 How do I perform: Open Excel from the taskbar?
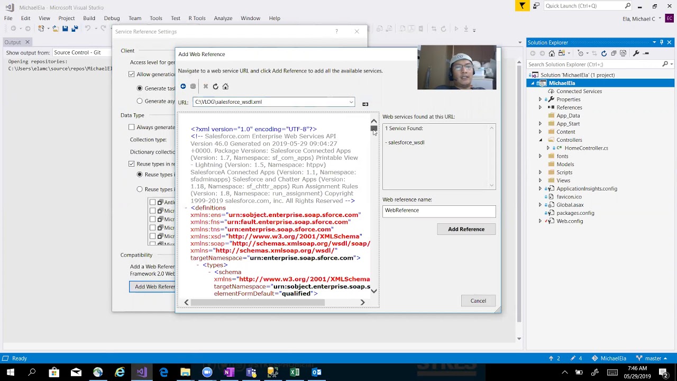click(295, 372)
